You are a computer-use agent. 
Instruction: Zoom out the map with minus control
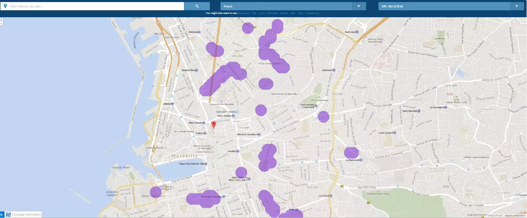(x=2, y=24)
